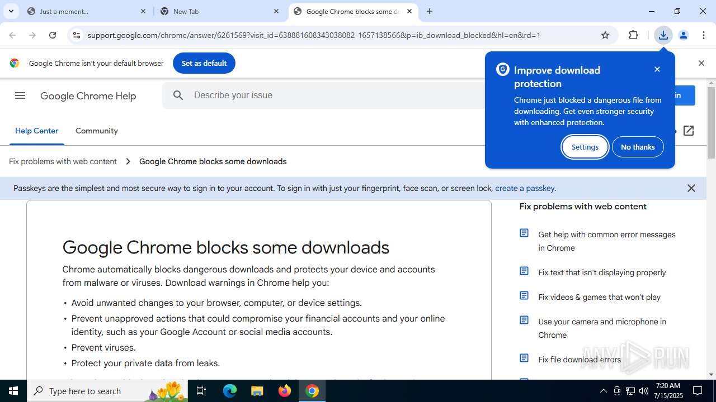Dismiss the default browser infobar
Viewport: 716px width, 402px height.
(x=701, y=63)
